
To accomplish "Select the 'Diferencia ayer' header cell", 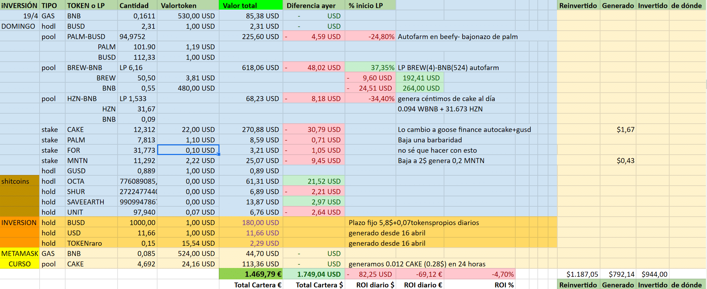I will [314, 5].
